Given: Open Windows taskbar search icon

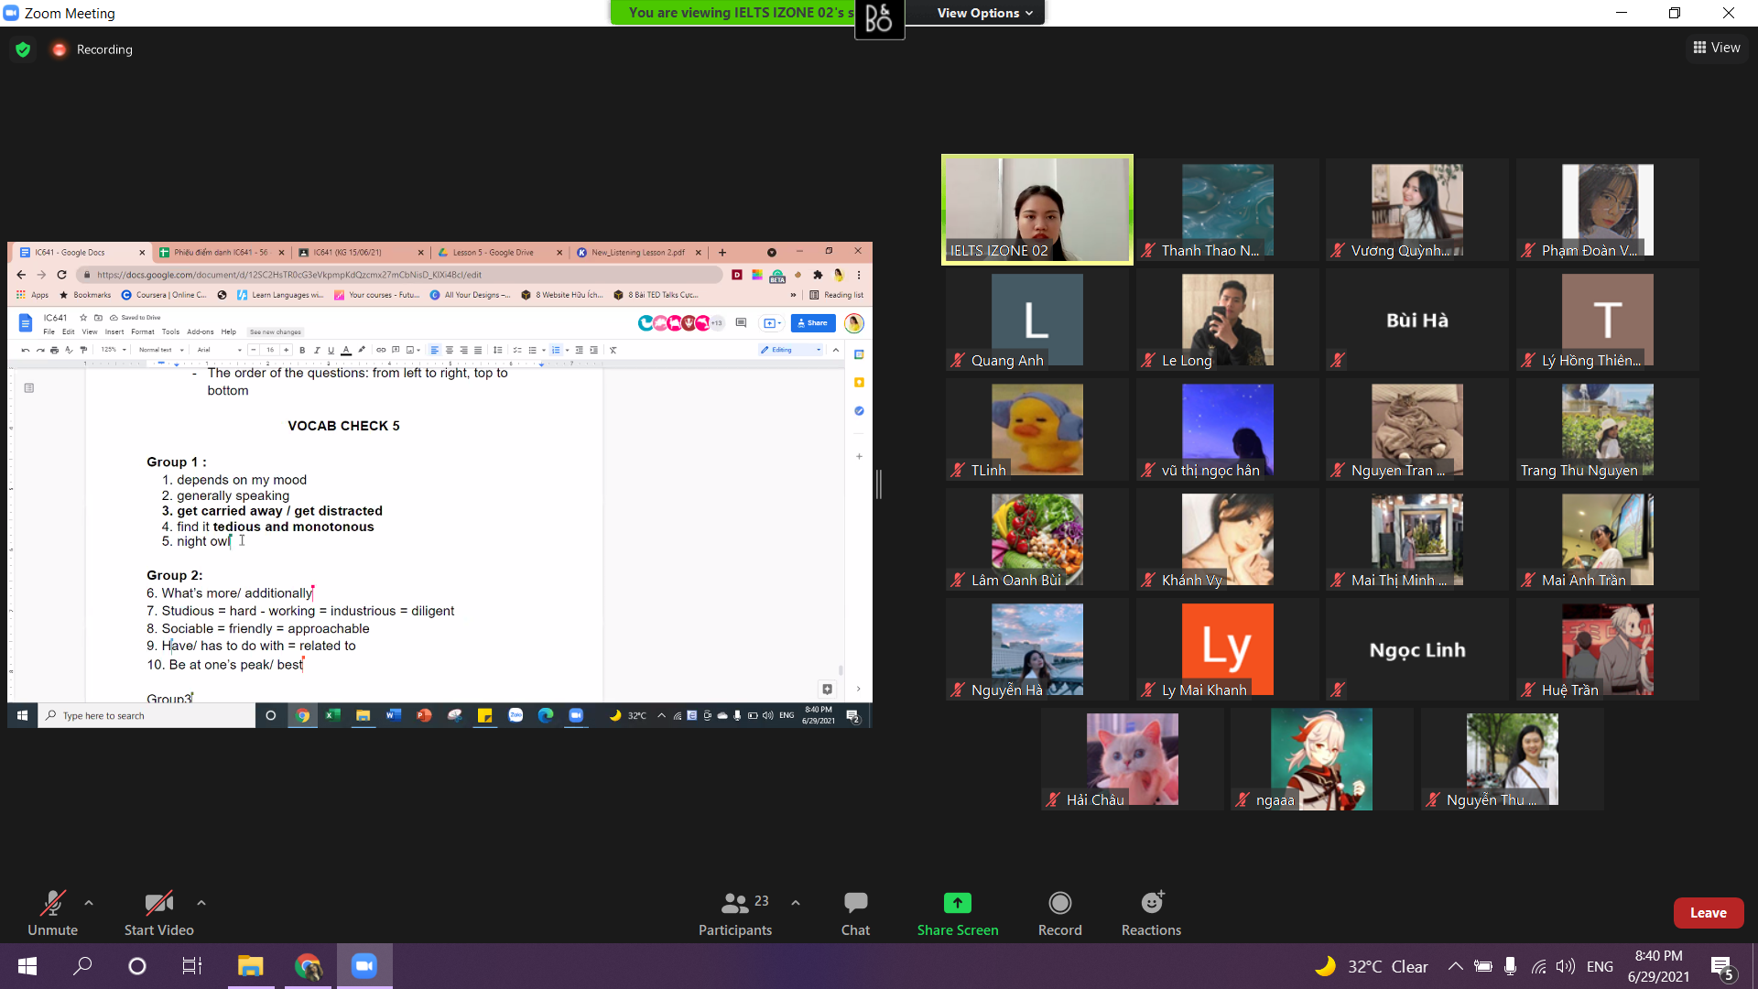Looking at the screenshot, I should (82, 966).
